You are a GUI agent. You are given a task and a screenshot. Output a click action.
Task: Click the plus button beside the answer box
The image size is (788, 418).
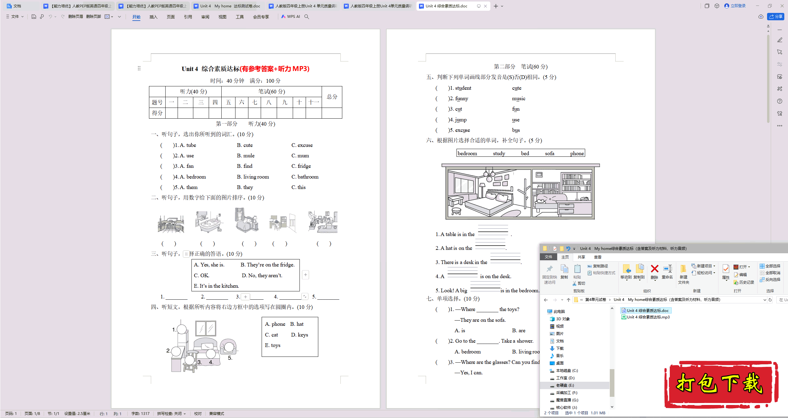click(x=305, y=275)
